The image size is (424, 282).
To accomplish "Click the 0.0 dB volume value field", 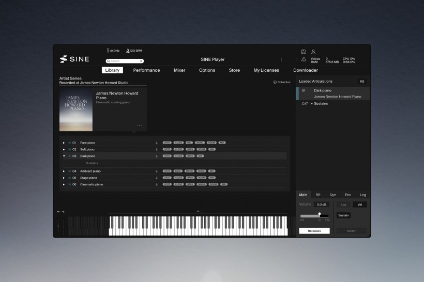I will pos(322,205).
